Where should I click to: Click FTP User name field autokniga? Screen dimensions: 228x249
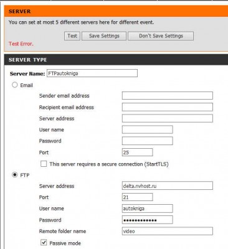(x=148, y=209)
